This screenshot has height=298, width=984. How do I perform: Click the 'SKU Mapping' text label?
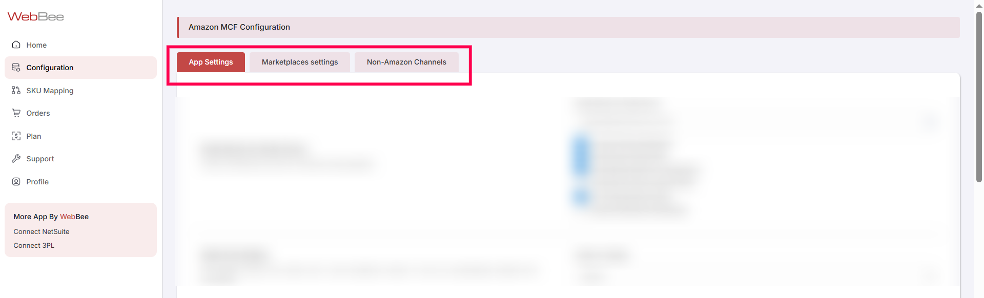click(50, 91)
